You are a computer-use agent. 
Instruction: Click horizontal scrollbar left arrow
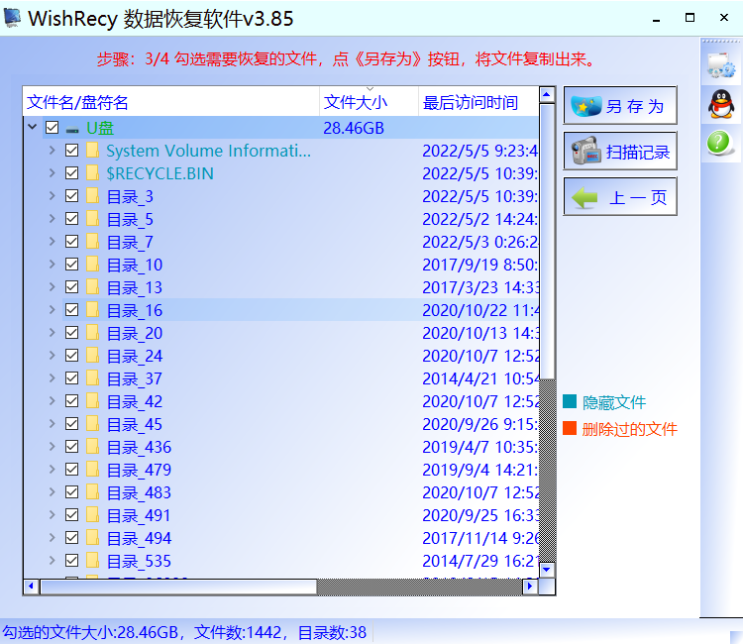pos(31,587)
